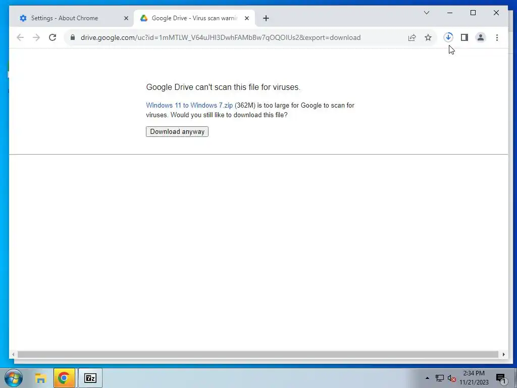Open the Windows Start button
Image resolution: width=517 pixels, height=388 pixels.
[x=14, y=378]
